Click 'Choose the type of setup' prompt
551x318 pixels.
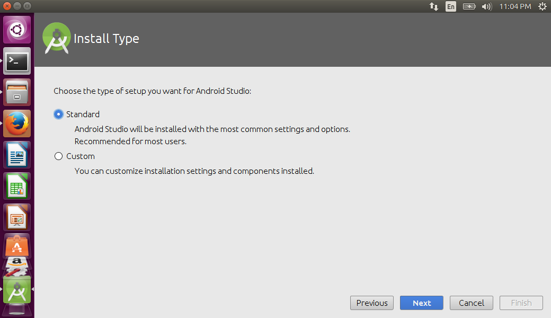[152, 91]
